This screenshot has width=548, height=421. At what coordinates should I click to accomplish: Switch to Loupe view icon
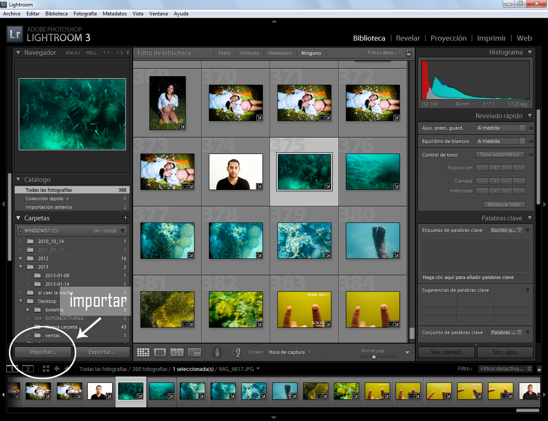click(159, 352)
